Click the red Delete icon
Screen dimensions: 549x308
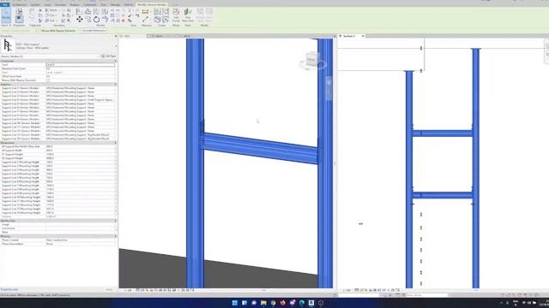coord(124,21)
